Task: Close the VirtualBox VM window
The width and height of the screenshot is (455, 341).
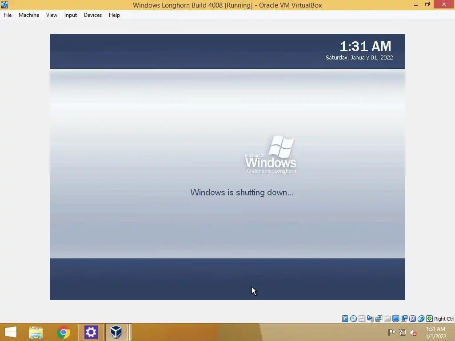Action: 444,4
